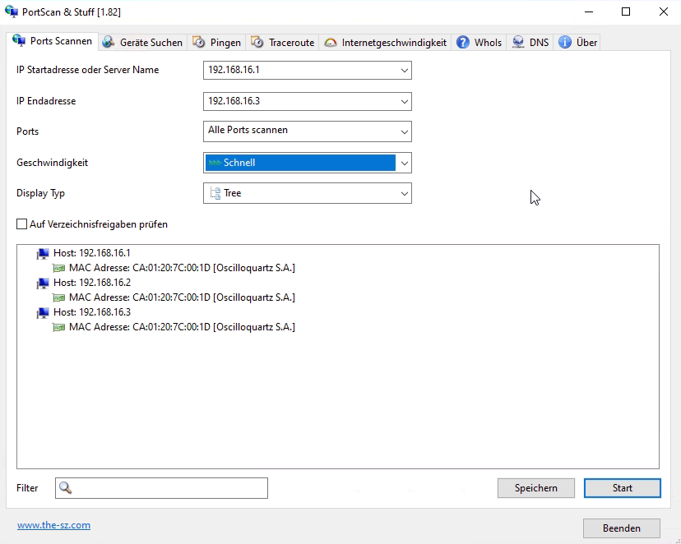
Task: Open the IP Startadresse dropdown
Action: (404, 71)
